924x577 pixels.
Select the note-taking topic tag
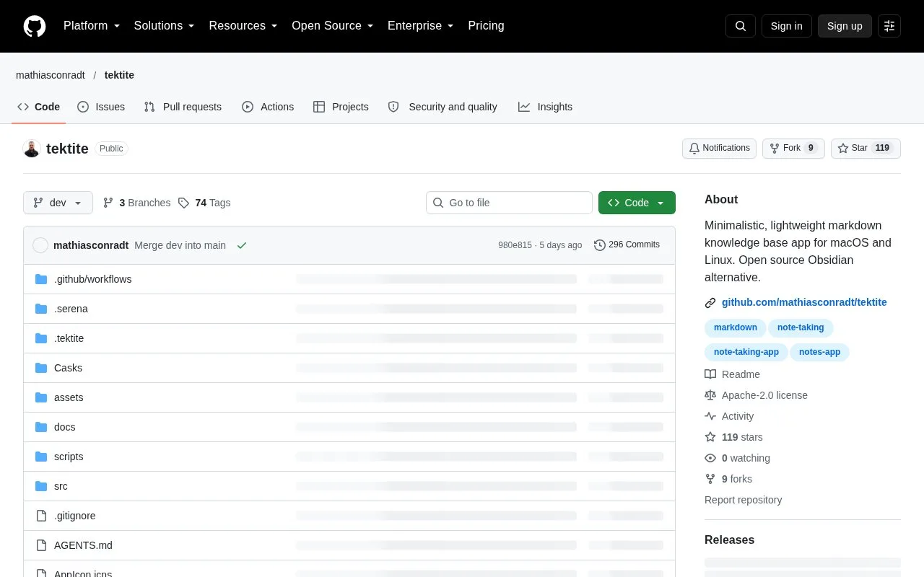point(801,327)
